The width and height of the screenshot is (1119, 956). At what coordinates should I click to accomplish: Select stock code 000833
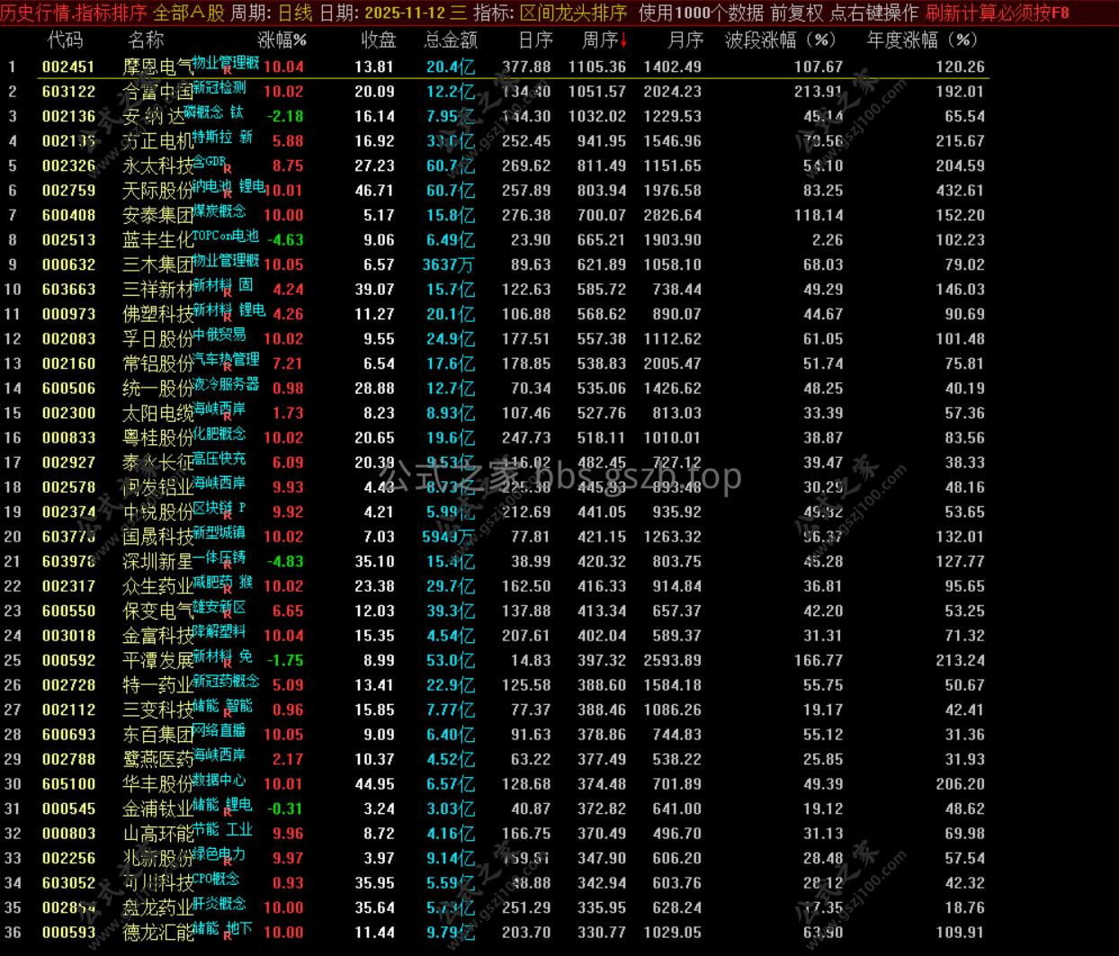tap(68, 438)
